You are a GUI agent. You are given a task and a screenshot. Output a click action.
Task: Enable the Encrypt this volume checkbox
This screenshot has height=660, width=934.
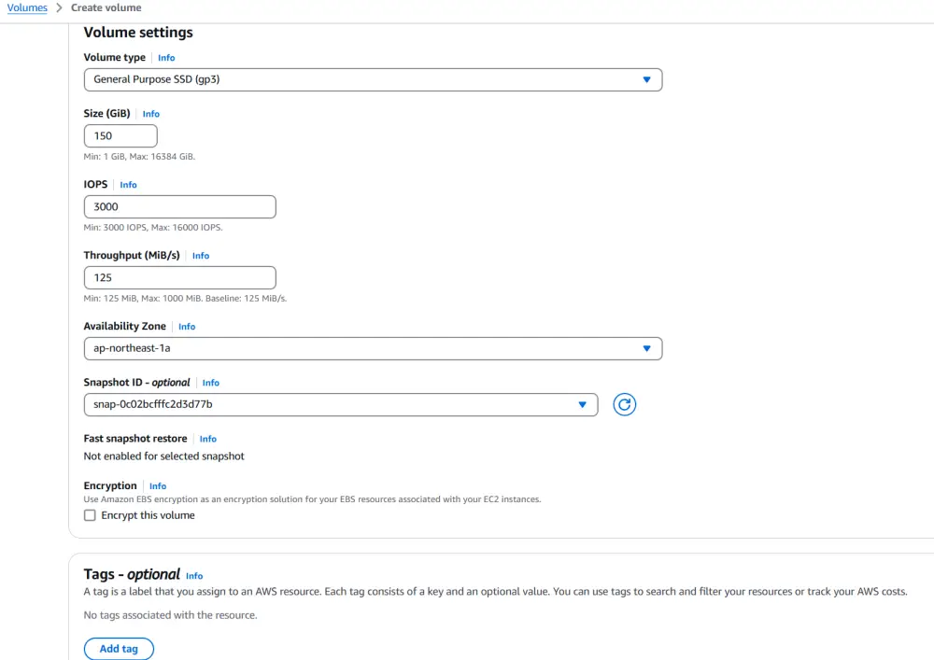[x=91, y=515]
